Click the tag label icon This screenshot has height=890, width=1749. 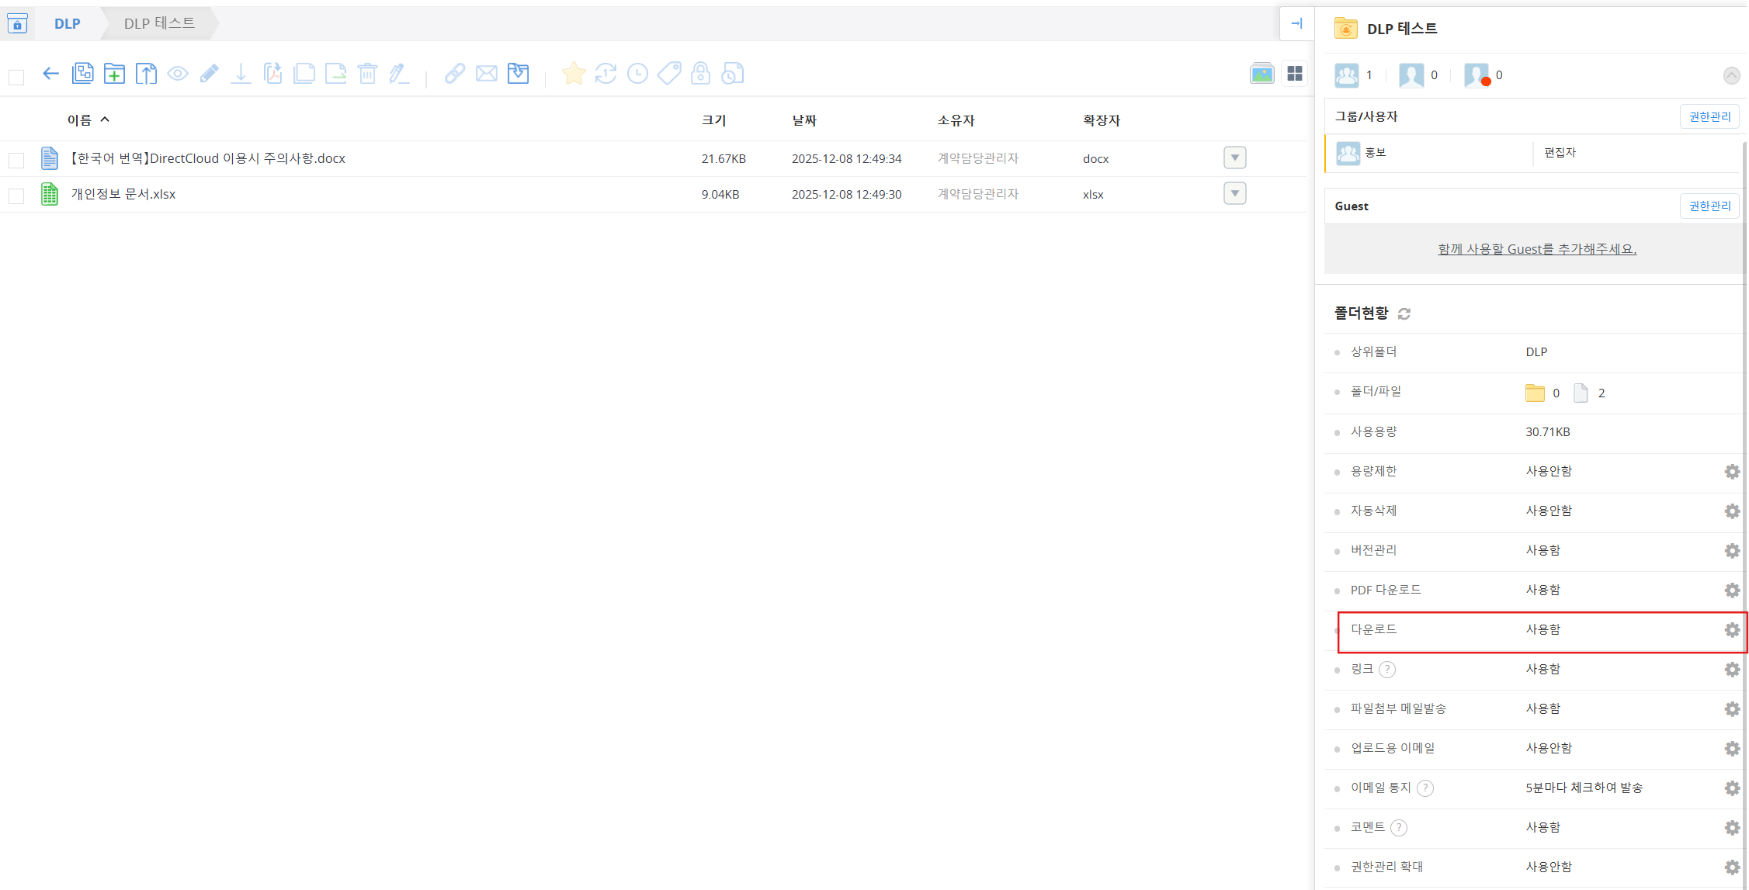pyautogui.click(x=668, y=74)
